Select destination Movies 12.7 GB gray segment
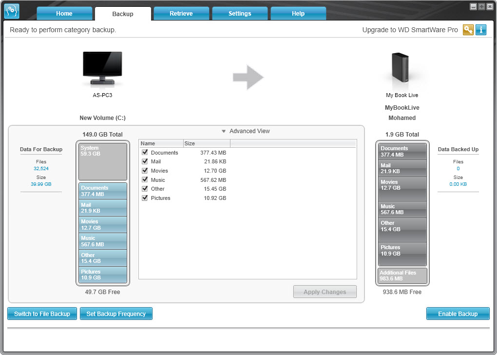 pos(402,189)
